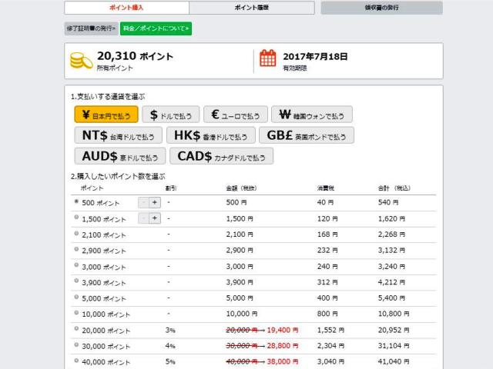The width and height of the screenshot is (493, 369).
Task: Click the discounted 28,800 円 price
Action: click(283, 346)
